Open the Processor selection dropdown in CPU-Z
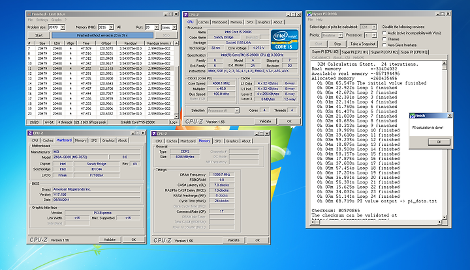This screenshot has height=270, width=470. pos(236,111)
